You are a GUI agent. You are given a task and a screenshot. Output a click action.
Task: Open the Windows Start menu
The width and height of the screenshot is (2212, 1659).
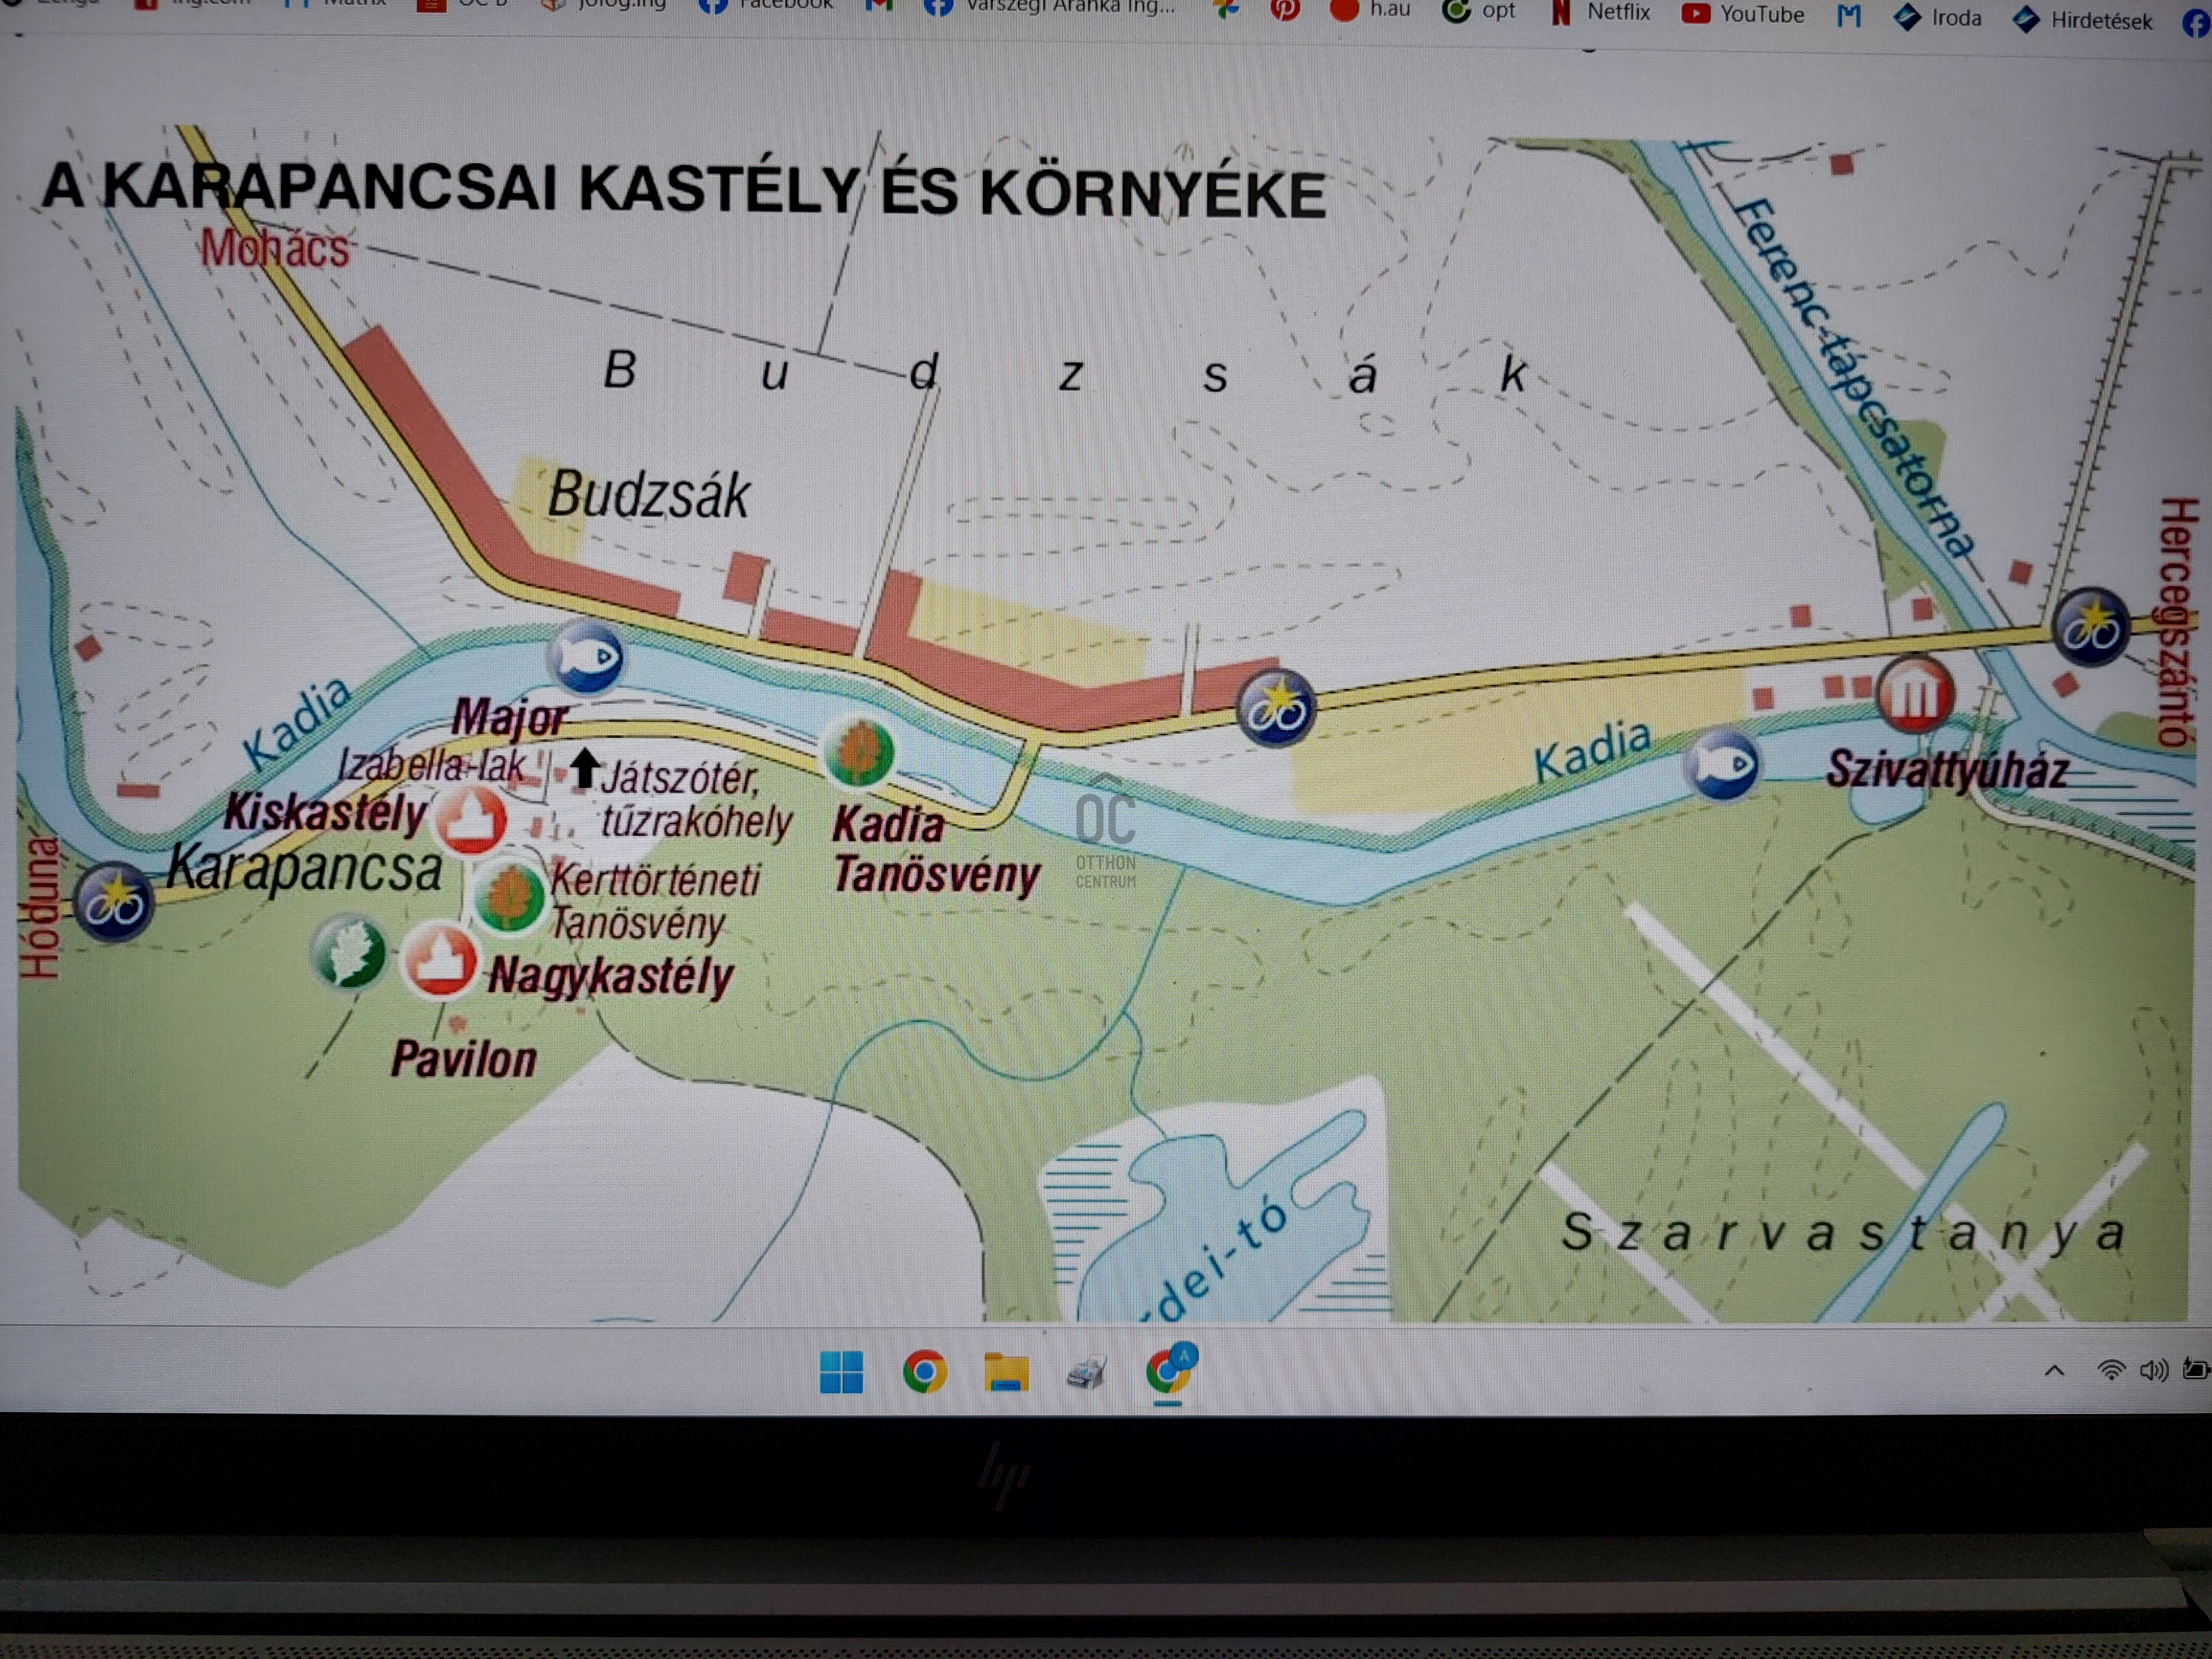point(841,1372)
